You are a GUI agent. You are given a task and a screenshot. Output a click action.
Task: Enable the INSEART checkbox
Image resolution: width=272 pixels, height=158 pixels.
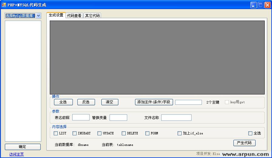click(74, 133)
